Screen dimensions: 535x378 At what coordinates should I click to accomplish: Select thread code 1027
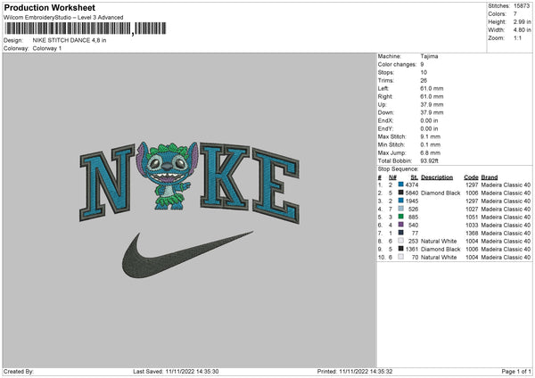pyautogui.click(x=472, y=210)
